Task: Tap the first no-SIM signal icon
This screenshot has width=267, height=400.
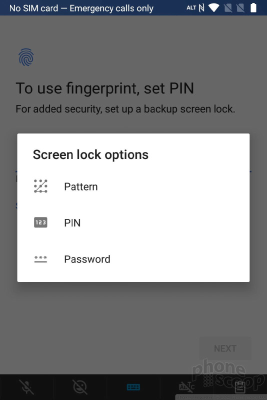Action: click(x=228, y=8)
